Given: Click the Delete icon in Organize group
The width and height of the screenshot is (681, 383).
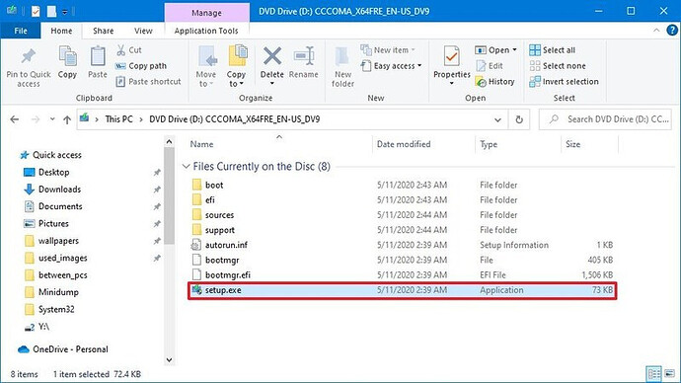Looking at the screenshot, I should coord(272,56).
